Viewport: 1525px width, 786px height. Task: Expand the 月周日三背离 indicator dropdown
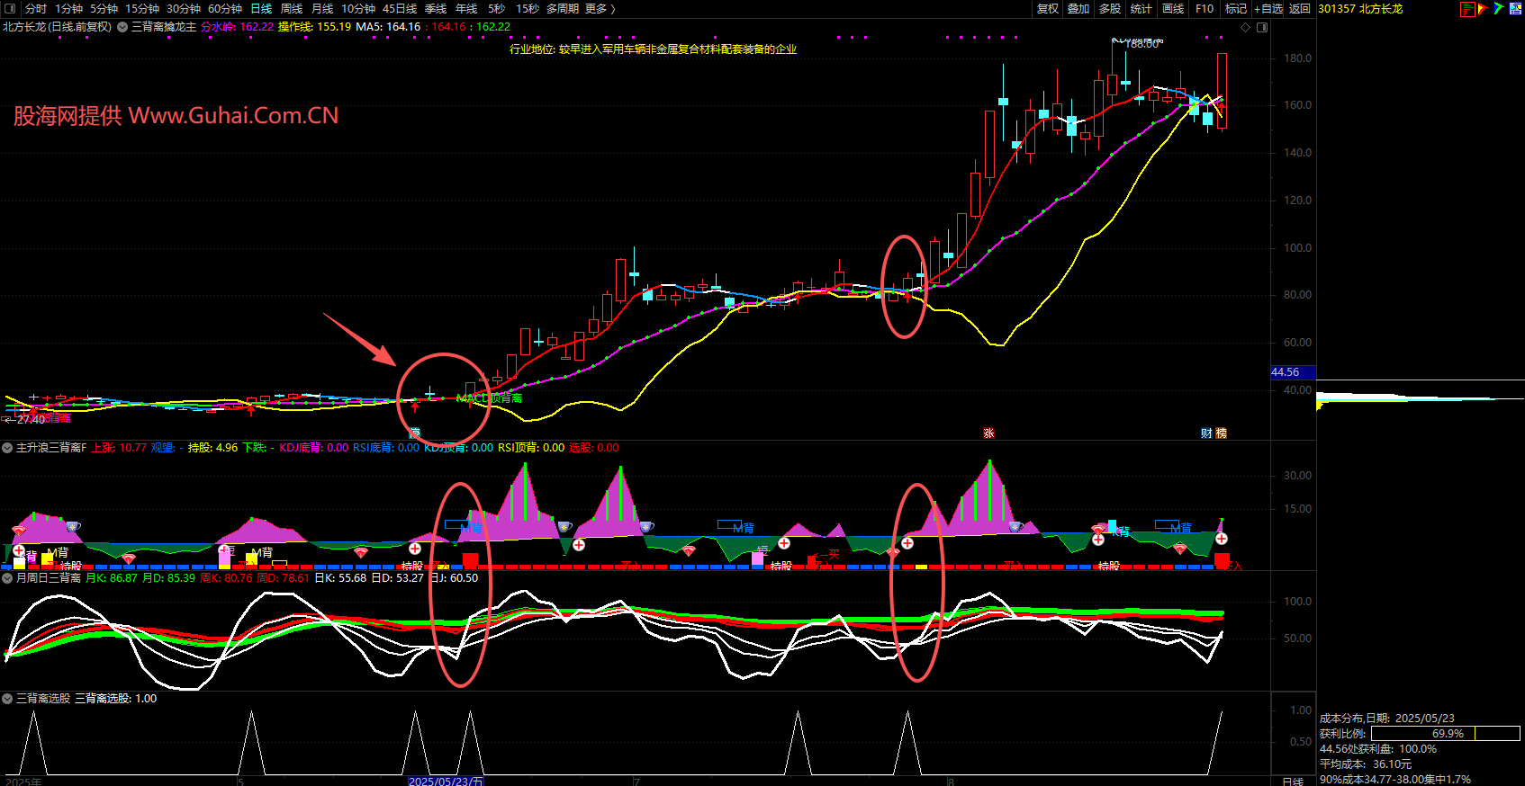7,577
